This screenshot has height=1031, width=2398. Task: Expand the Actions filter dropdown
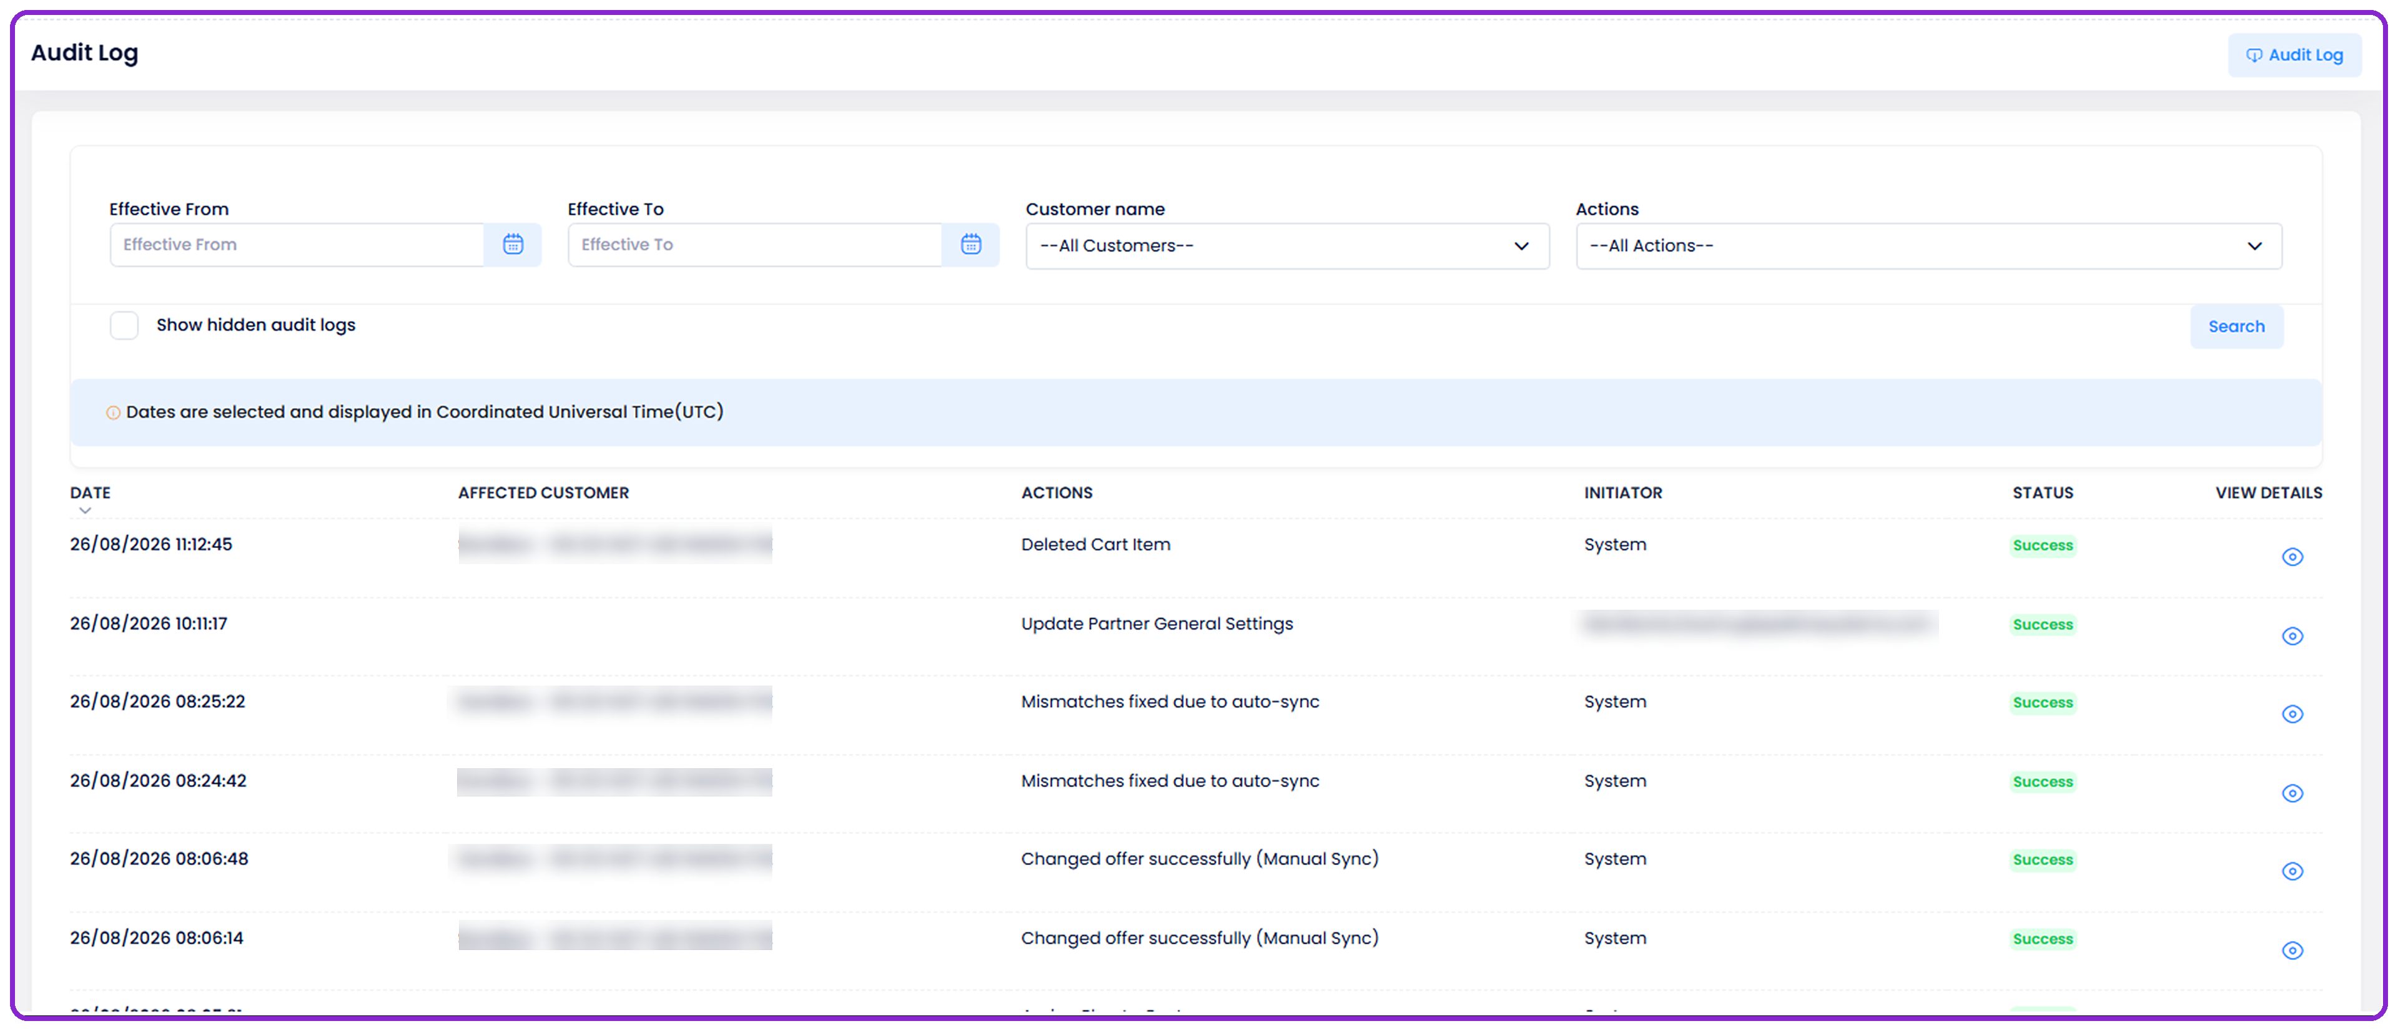(1929, 246)
